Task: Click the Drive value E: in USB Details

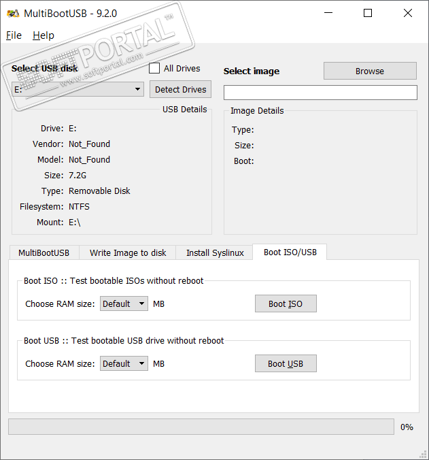Action: pyautogui.click(x=72, y=128)
